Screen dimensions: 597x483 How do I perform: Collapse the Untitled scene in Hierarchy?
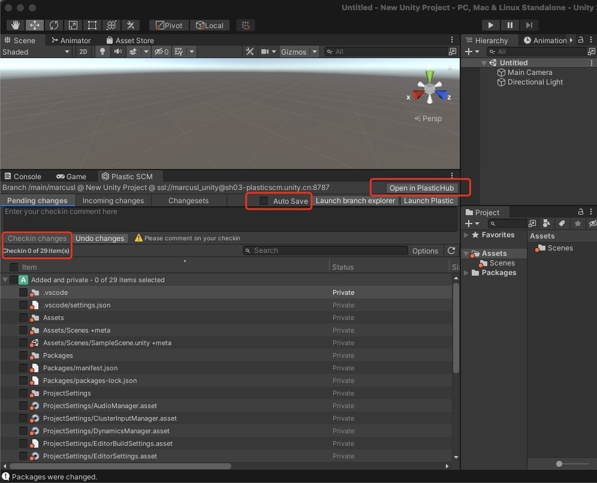484,63
